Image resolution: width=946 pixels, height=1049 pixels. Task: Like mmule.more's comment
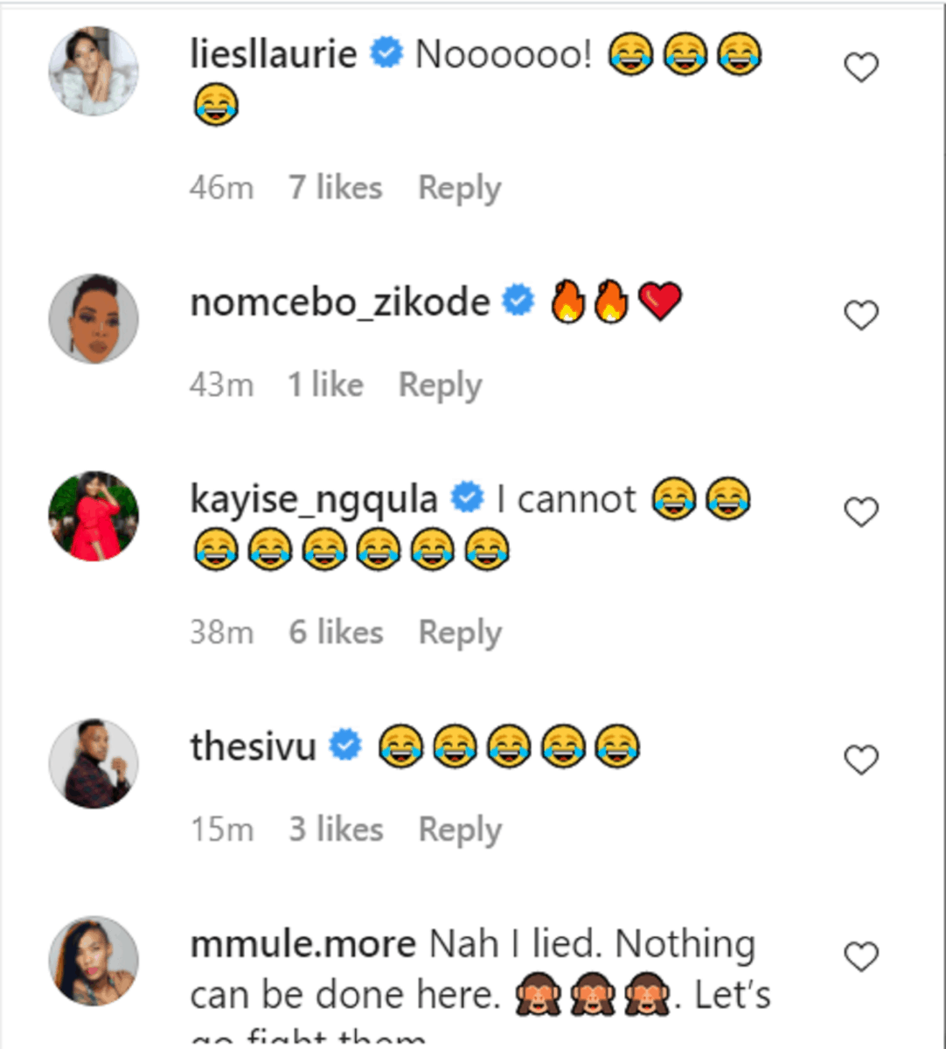point(861,958)
